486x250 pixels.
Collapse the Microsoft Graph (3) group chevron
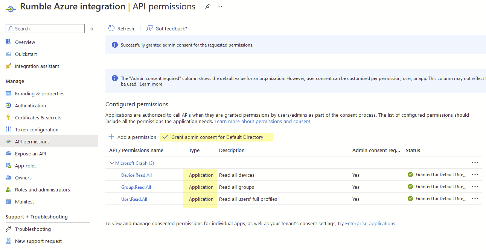pyautogui.click(x=112, y=163)
